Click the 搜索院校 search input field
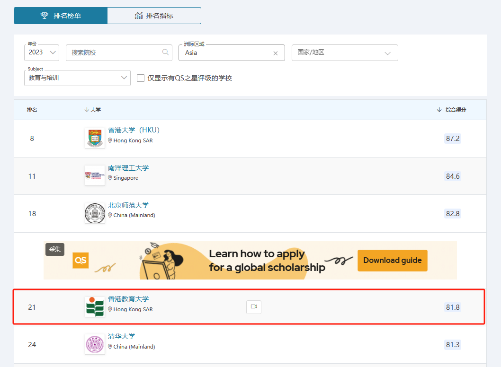 (x=119, y=52)
